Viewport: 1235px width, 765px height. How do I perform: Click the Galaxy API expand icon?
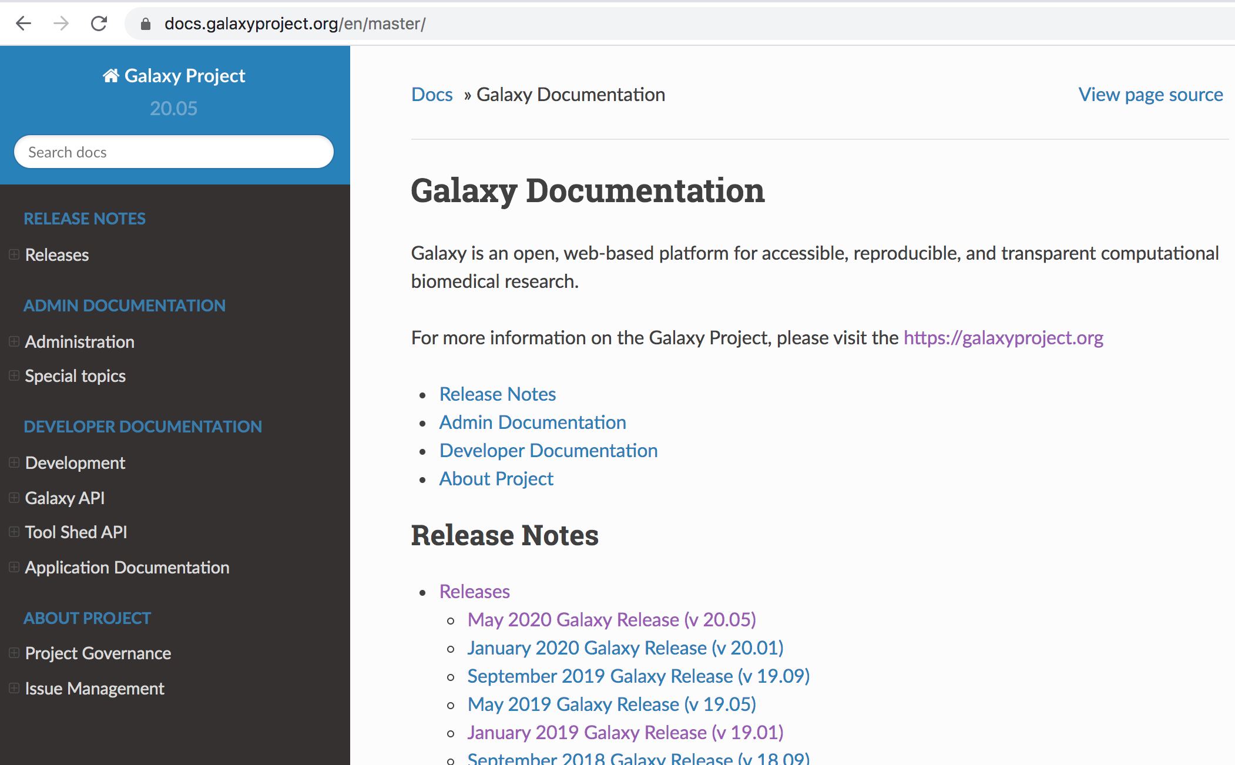click(15, 496)
